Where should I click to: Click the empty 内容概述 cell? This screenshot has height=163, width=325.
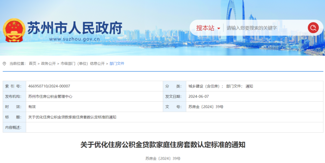tap(175, 128)
